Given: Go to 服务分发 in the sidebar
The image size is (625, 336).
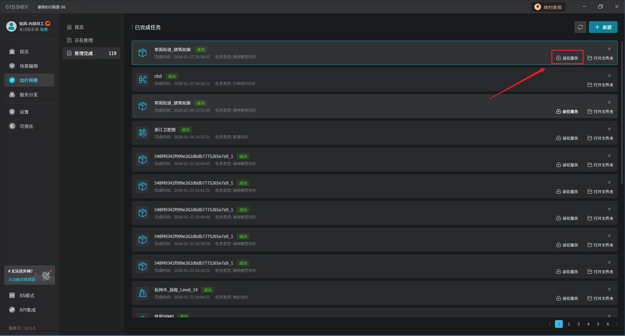Looking at the screenshot, I should coord(29,95).
